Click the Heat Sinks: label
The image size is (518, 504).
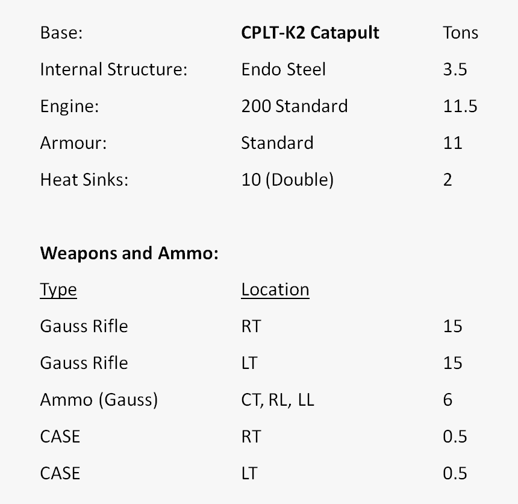pyautogui.click(x=84, y=180)
